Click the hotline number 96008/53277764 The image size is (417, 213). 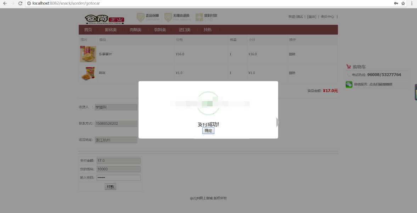384,75
